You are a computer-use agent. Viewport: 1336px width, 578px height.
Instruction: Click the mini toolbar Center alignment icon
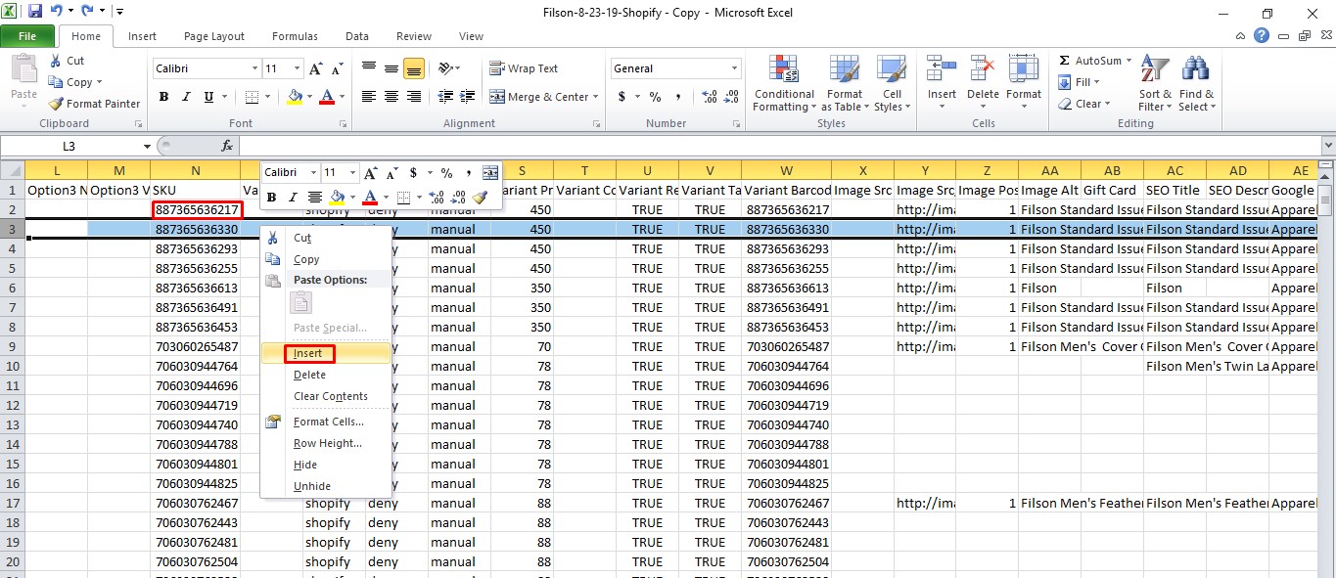tap(315, 197)
